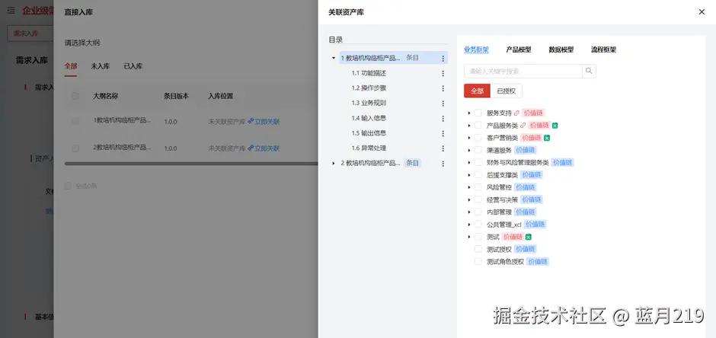Check the 产品服务类 checkbox
716x338 pixels.
(478, 125)
